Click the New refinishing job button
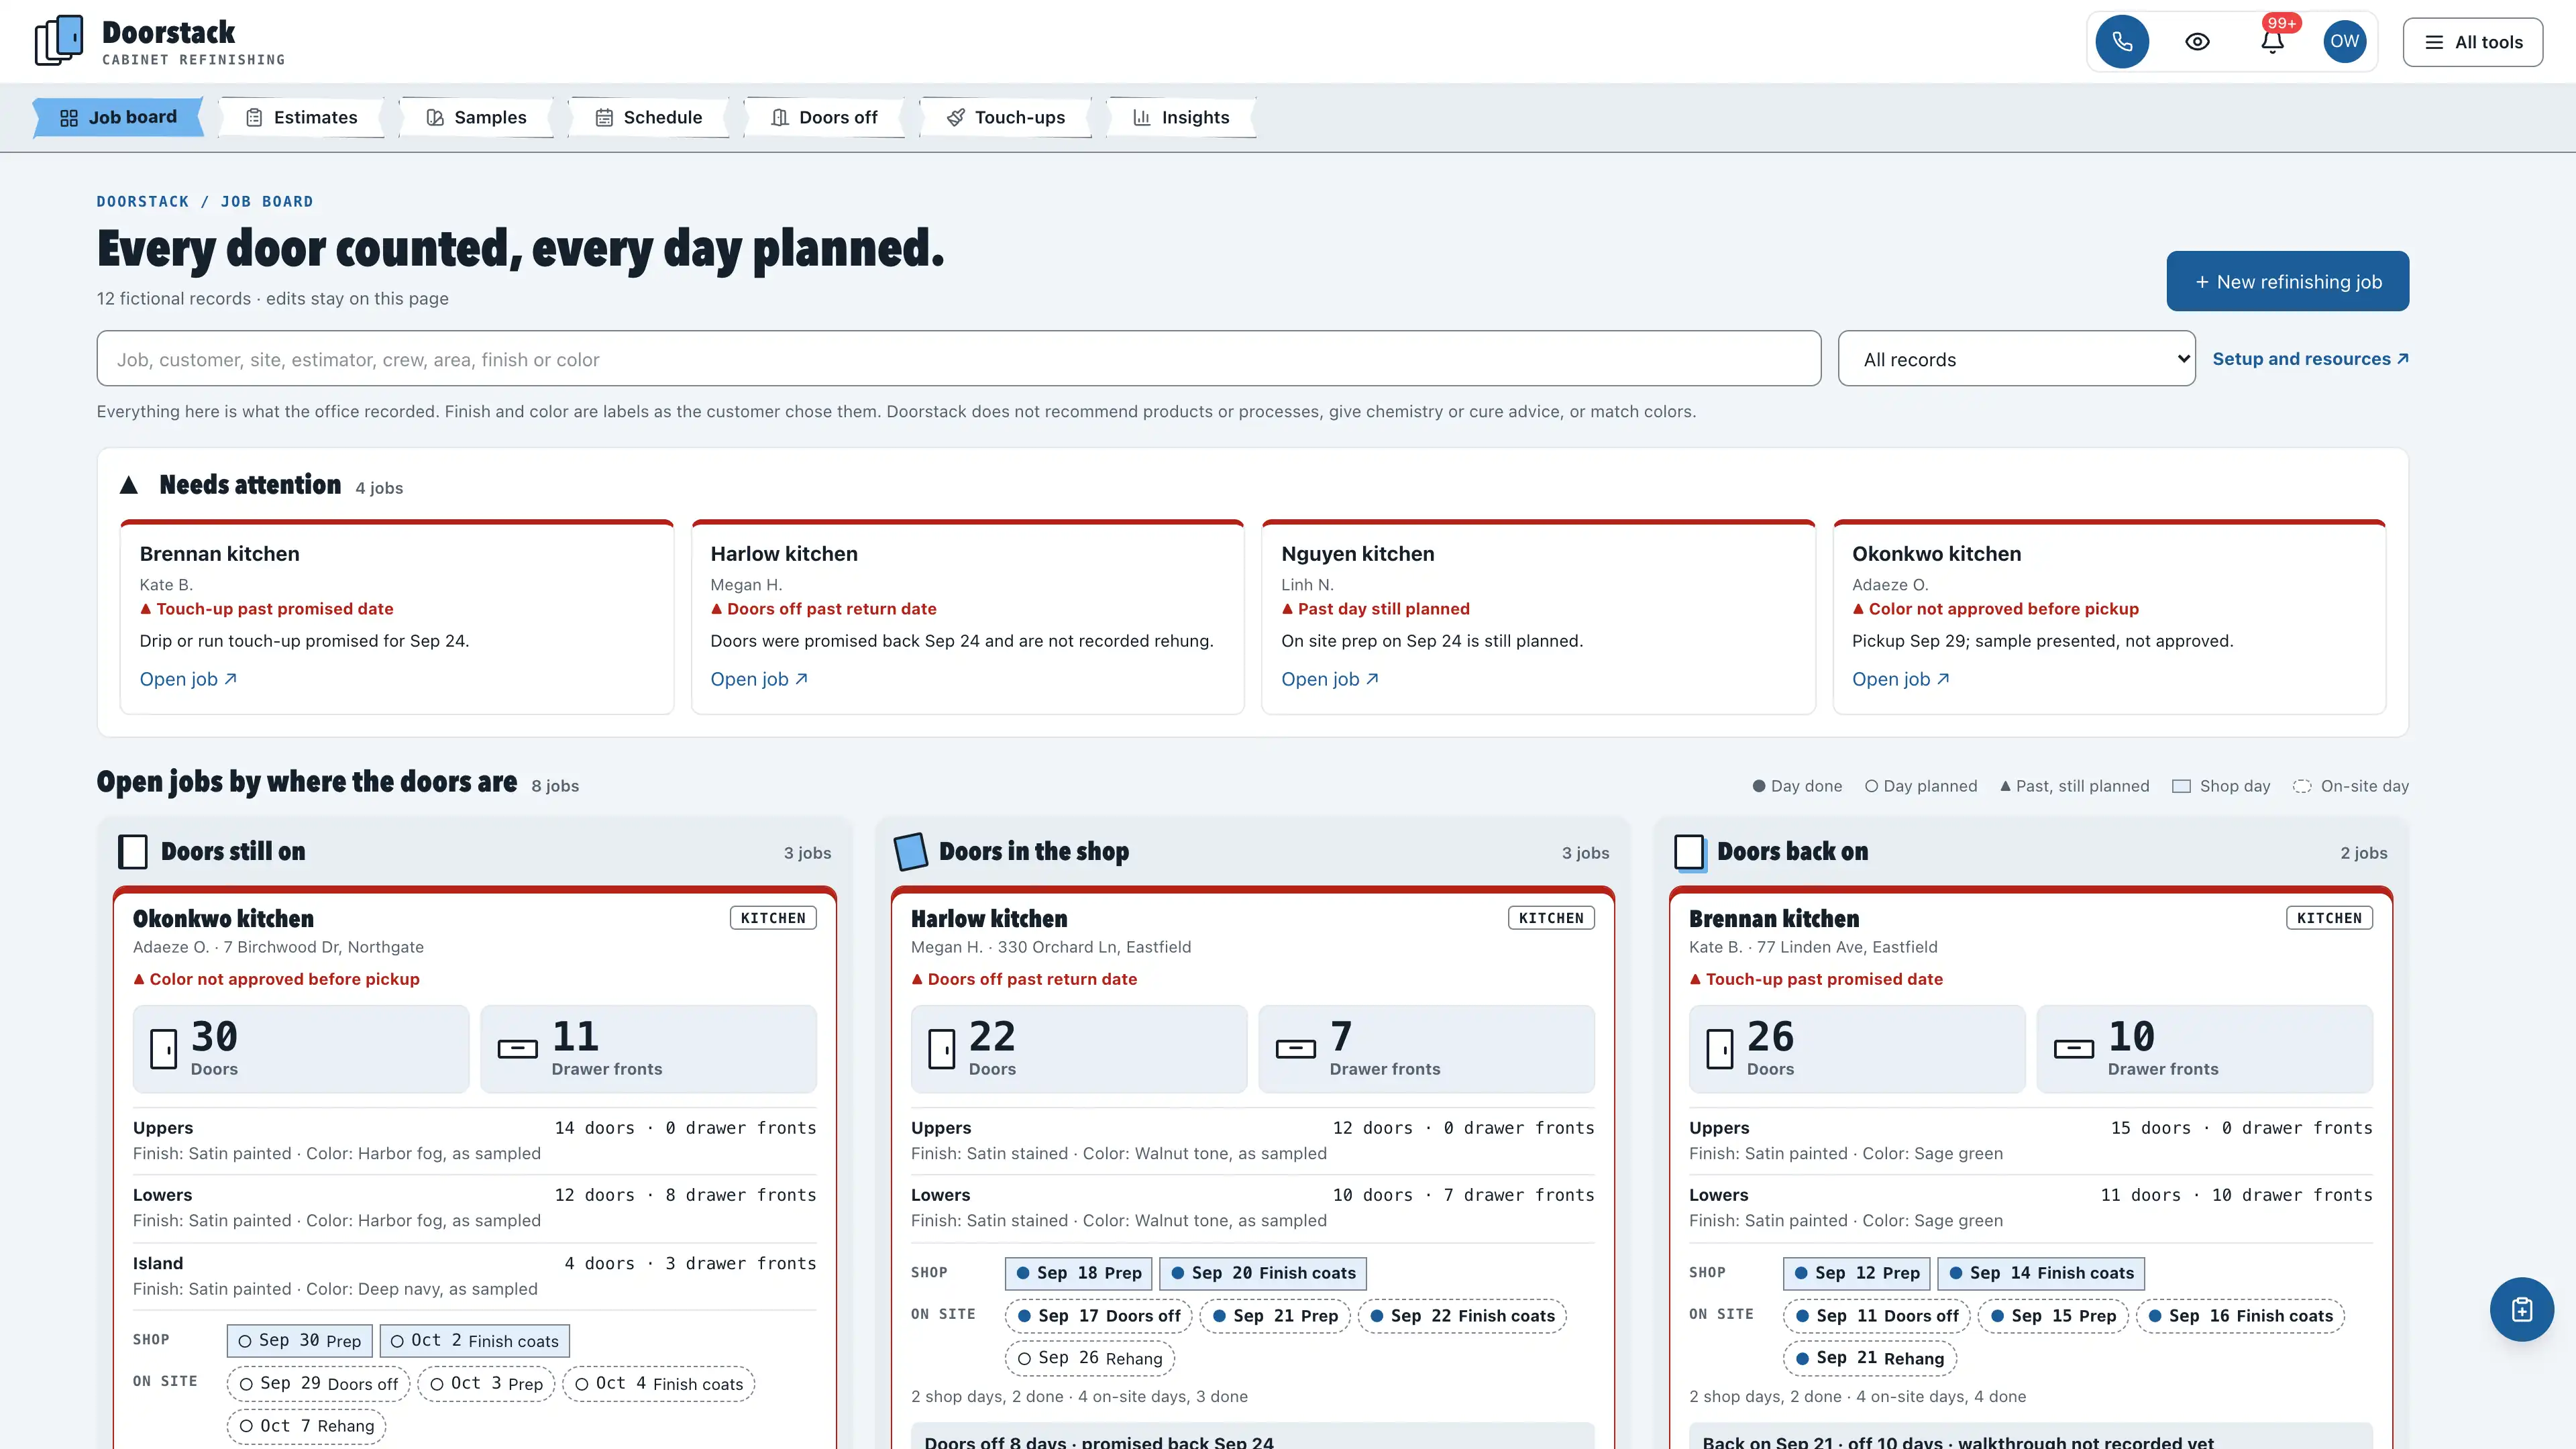The image size is (2576, 1449). pos(2287,281)
